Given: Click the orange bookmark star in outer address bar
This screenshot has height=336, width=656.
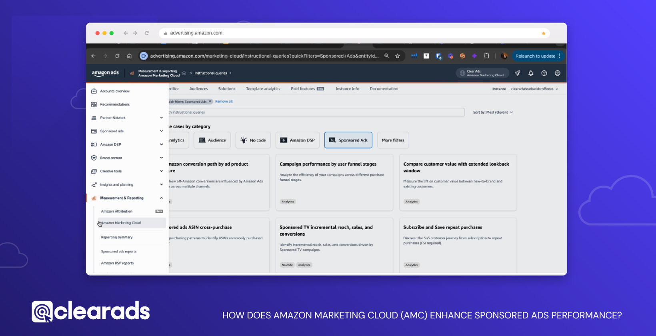Looking at the screenshot, I should 544,33.
